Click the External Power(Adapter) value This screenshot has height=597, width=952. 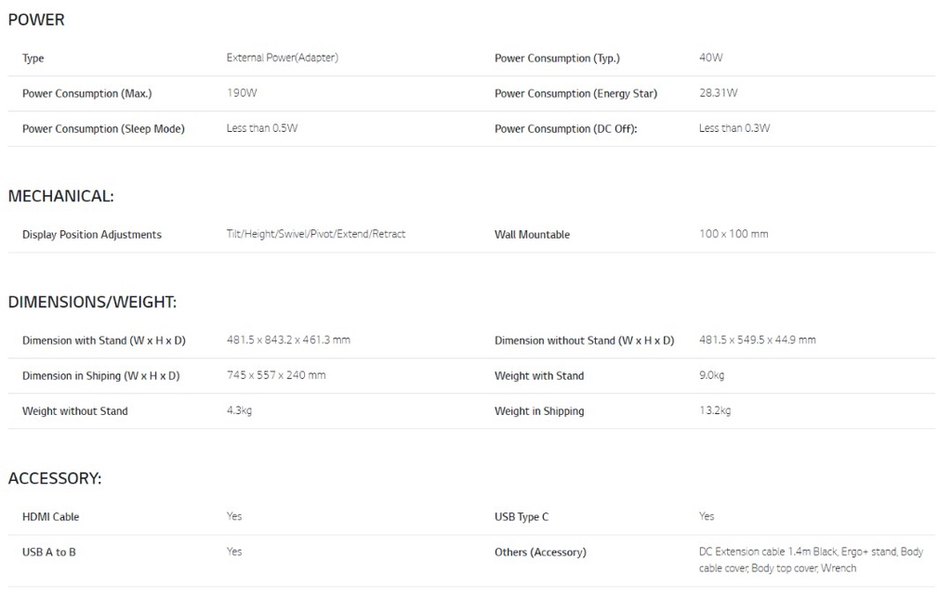coord(282,58)
